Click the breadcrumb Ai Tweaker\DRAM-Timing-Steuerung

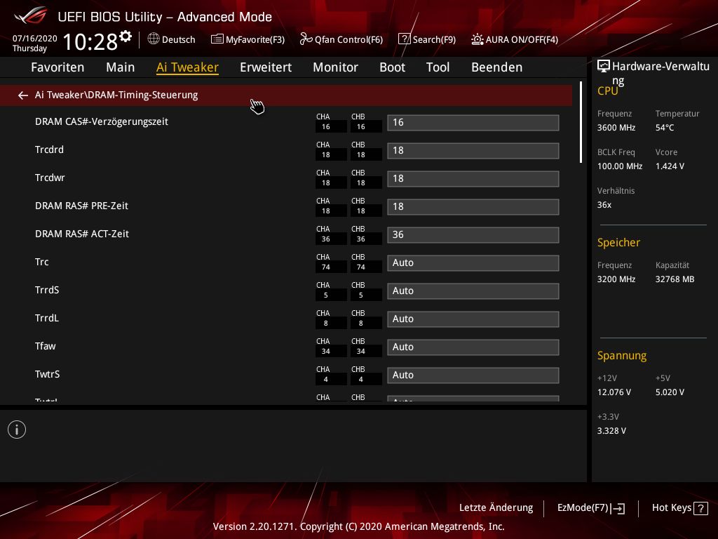pos(116,95)
